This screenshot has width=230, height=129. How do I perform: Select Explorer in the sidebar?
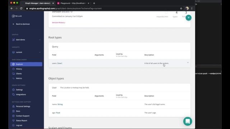click(26, 64)
